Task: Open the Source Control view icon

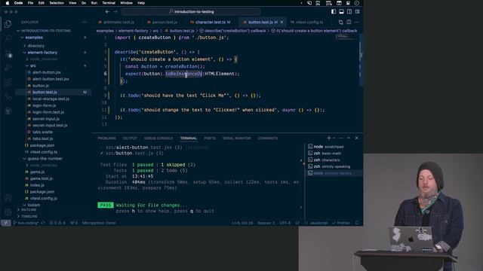Action: point(8,53)
